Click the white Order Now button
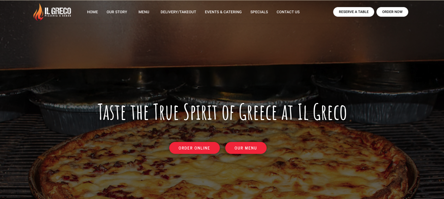444x199 pixels. click(392, 12)
